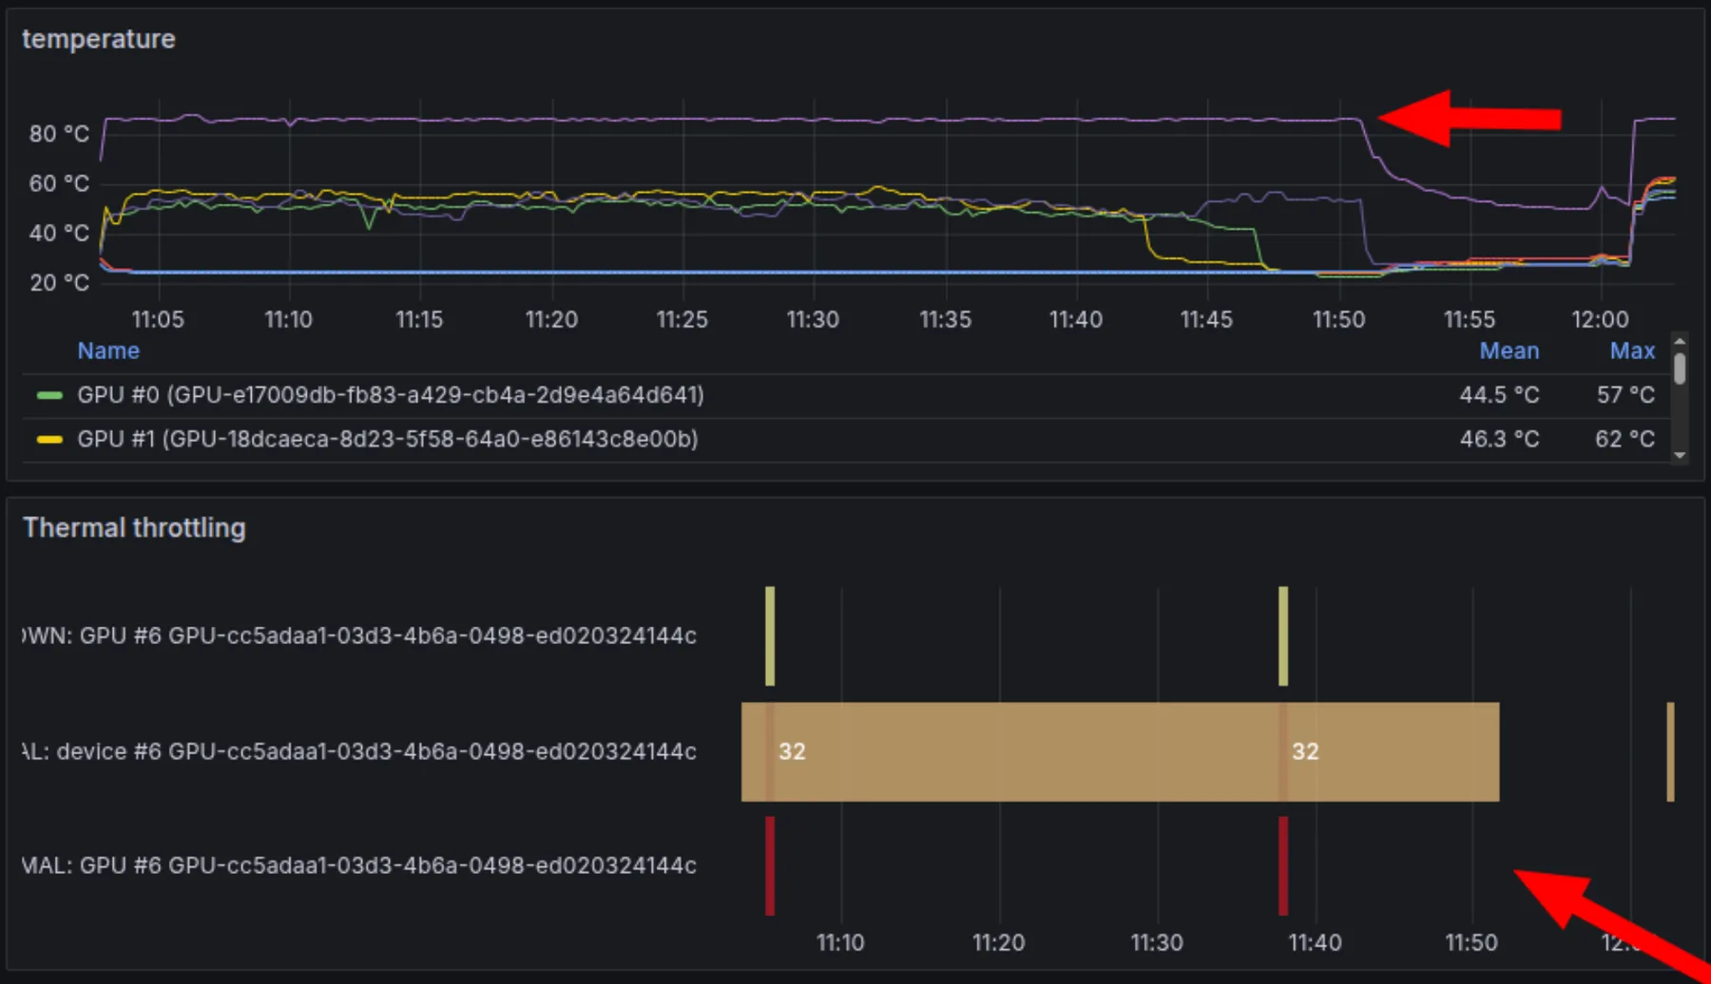Open the Thermal throttling panel title menu

134,528
